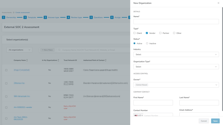
Task: Sort by Authorized Point of Contact arrows
Action: [x=106, y=60]
